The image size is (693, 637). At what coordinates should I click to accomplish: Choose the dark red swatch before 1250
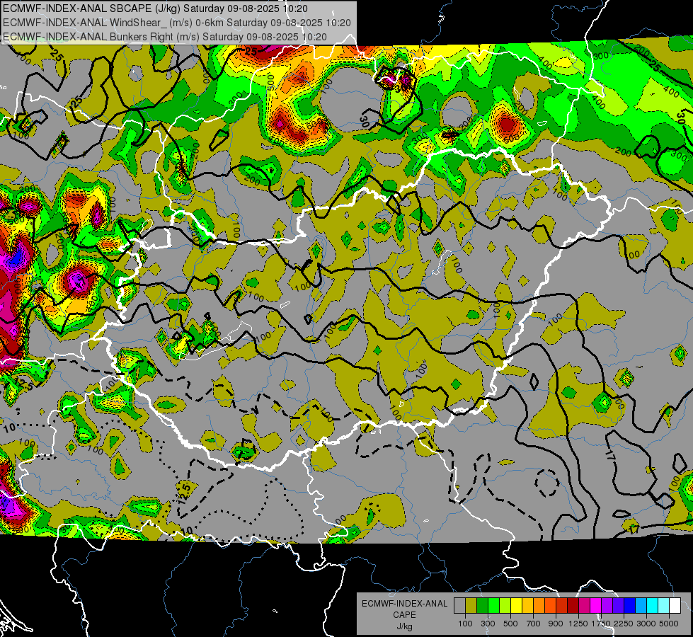[x=573, y=605]
